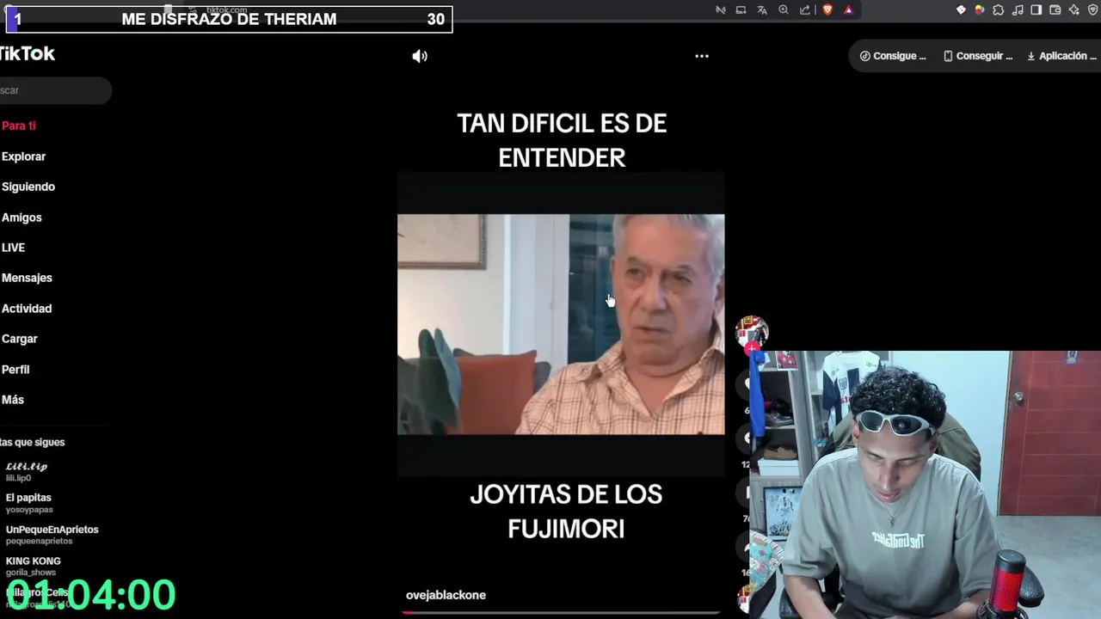Open the Brave VPN shield icon
Image resolution: width=1101 pixels, height=619 pixels.
[1093, 10]
